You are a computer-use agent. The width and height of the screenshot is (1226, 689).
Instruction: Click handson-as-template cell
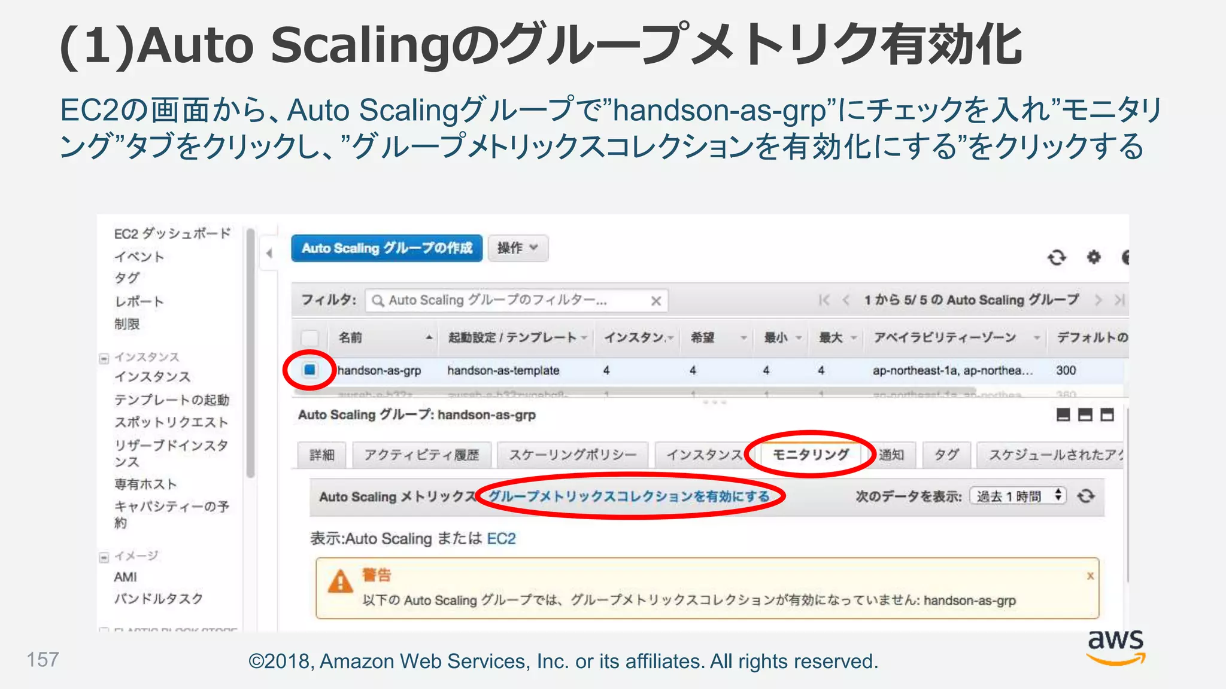pos(503,371)
